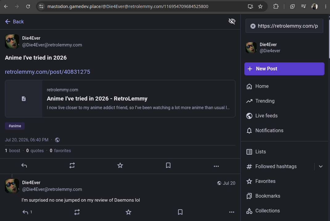Go back using the browser back arrow
This screenshot has width=330, height=221.
[x=6, y=6]
